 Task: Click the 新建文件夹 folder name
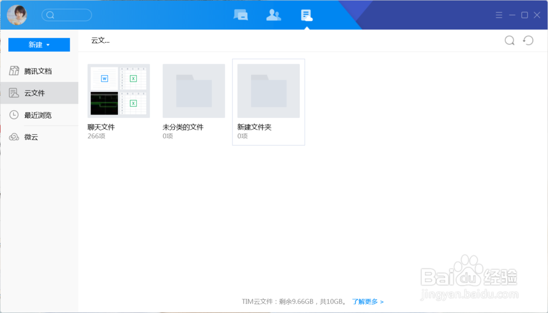point(254,127)
